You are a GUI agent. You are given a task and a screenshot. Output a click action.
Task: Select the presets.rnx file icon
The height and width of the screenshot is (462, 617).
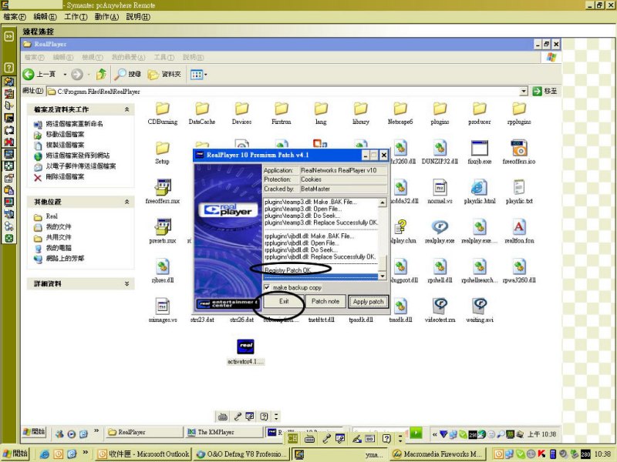(163, 226)
